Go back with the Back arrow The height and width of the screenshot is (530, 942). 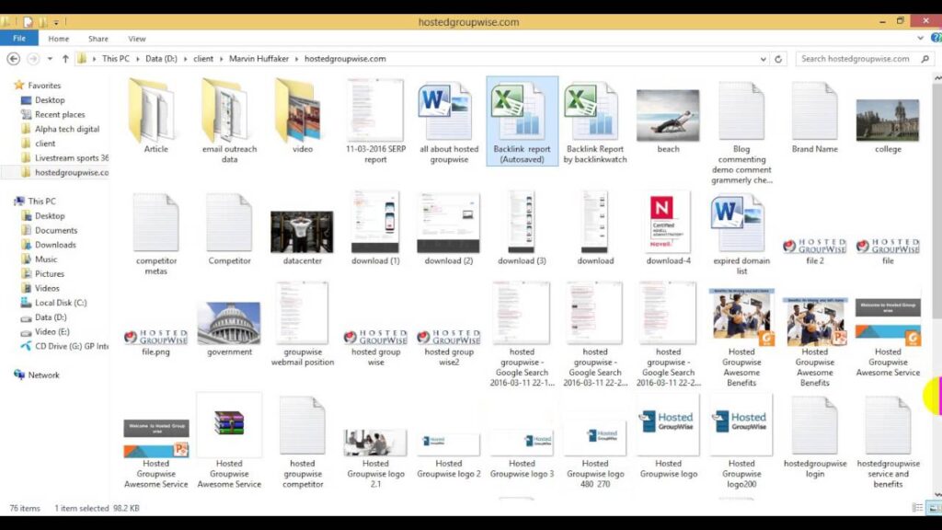13,59
